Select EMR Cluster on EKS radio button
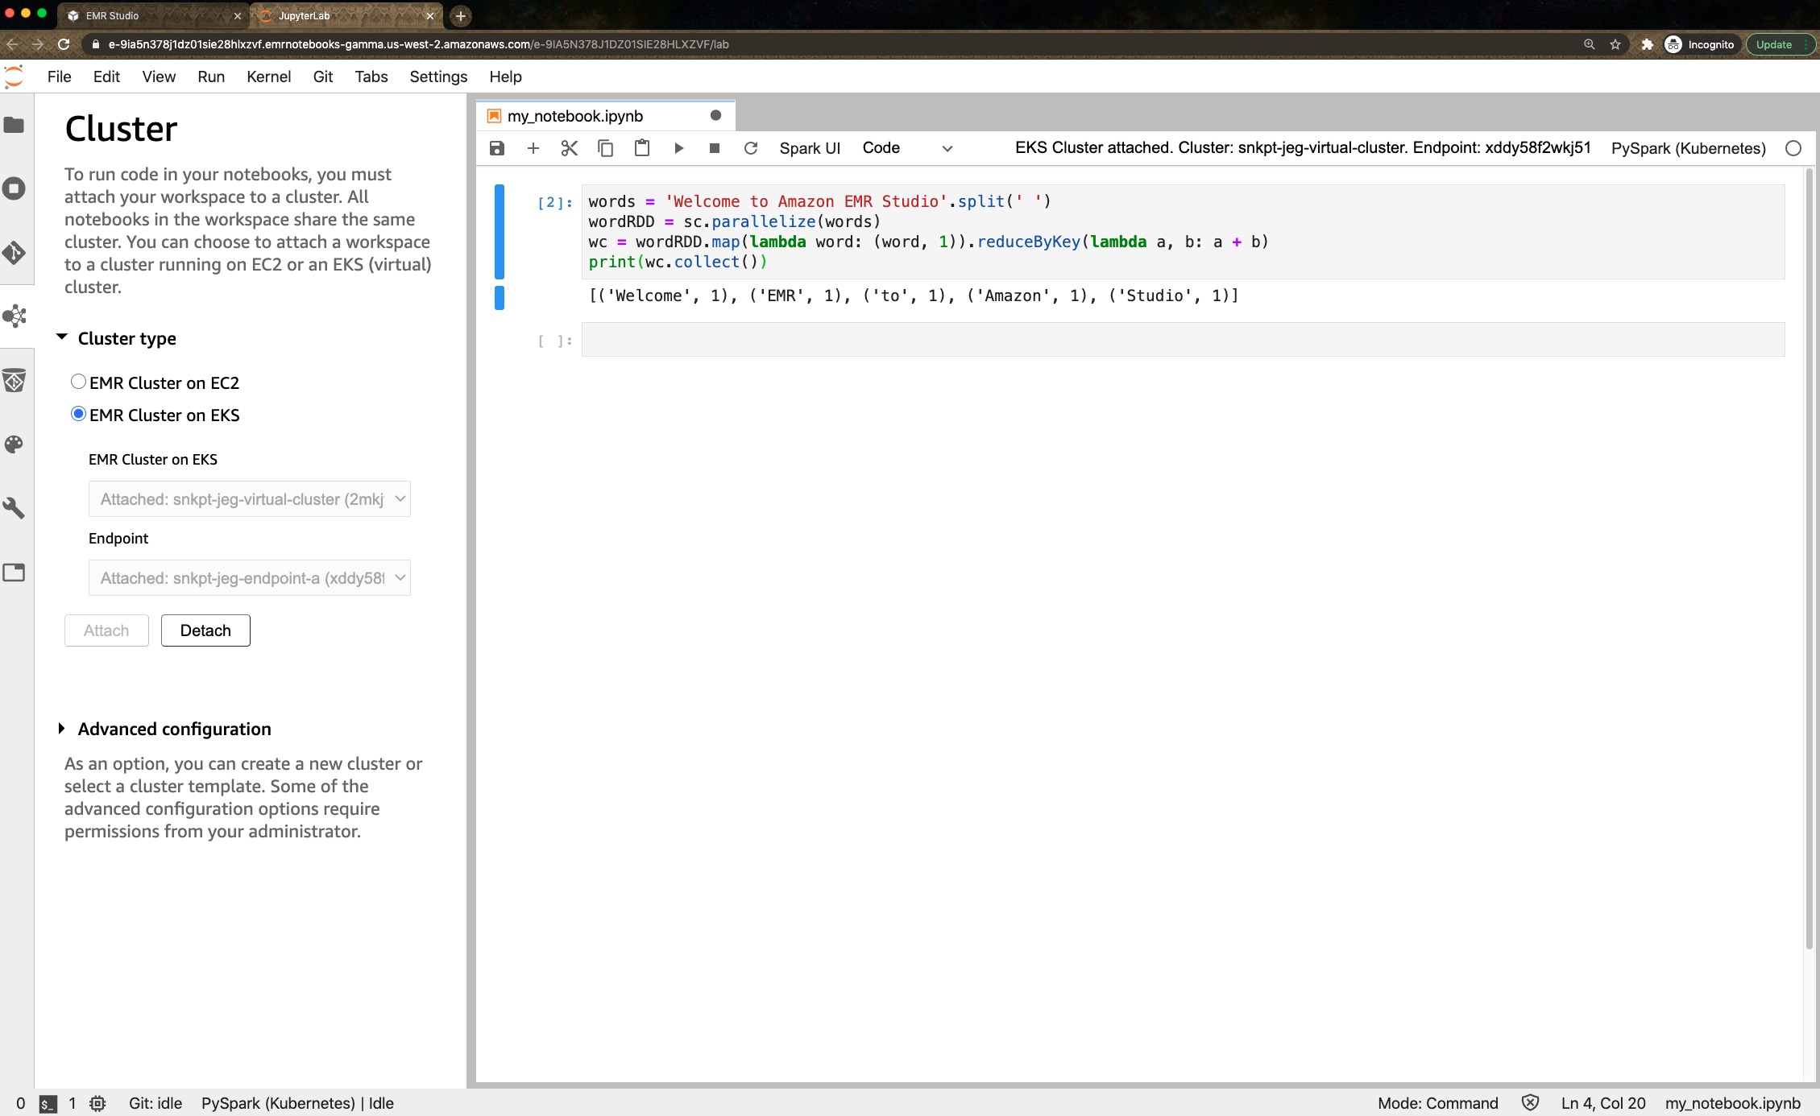The height and width of the screenshot is (1116, 1820). pos(78,414)
